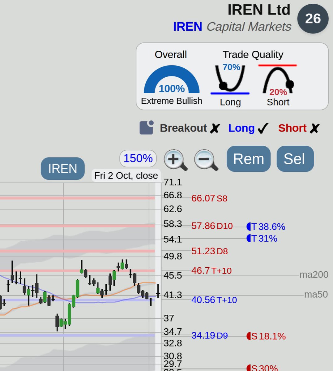Click the Trade Quality heading

[253, 55]
